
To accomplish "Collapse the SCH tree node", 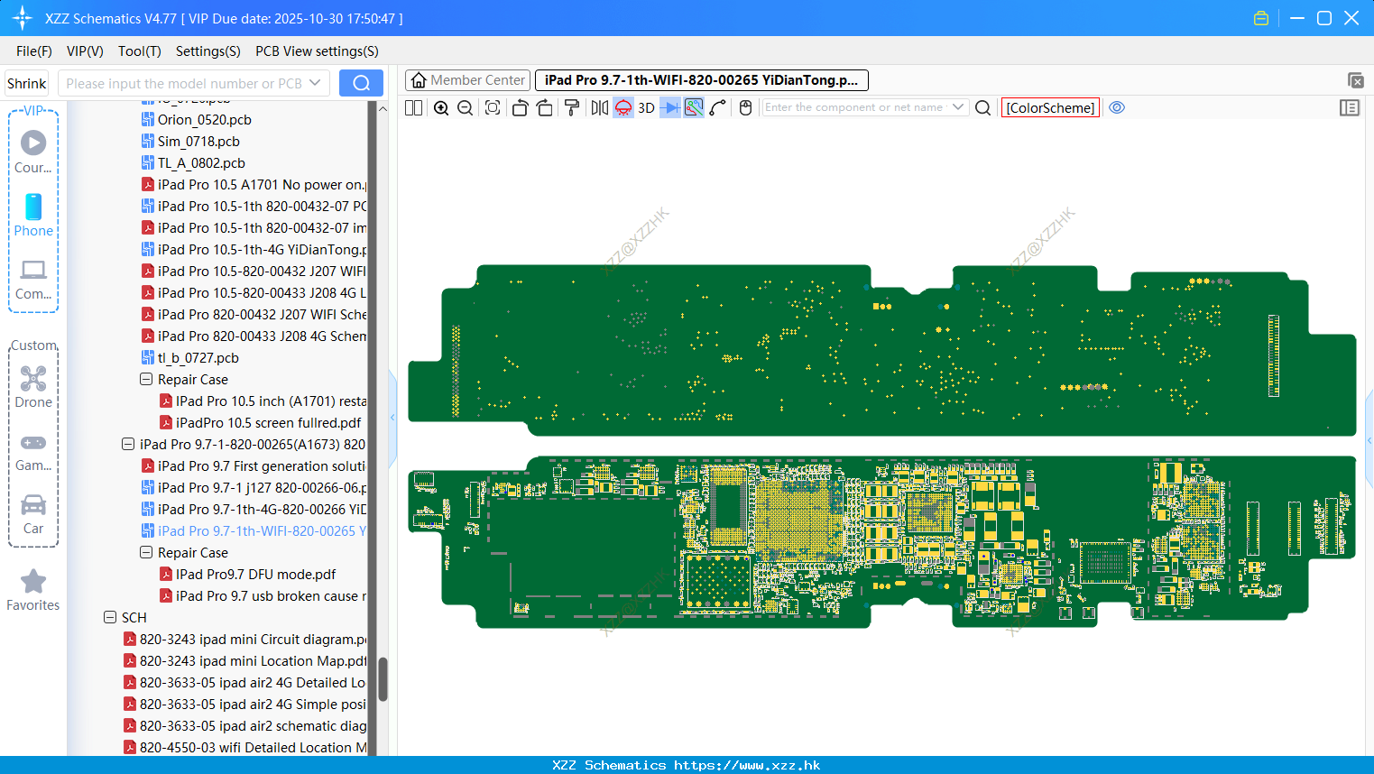I will 110,618.
